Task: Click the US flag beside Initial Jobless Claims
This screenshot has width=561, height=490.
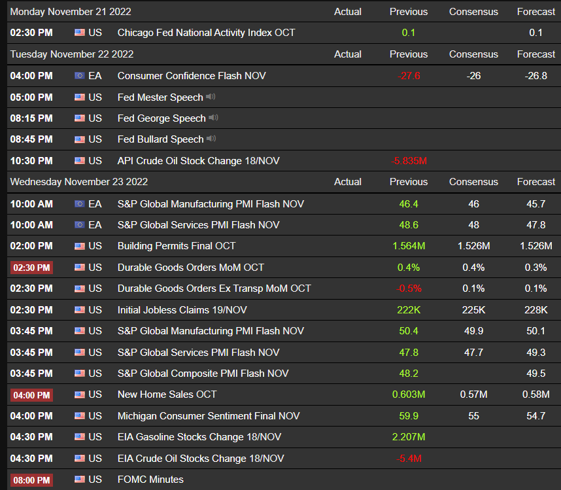Action: point(80,309)
